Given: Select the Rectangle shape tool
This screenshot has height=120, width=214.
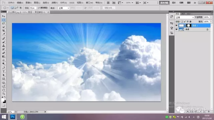Looking at the screenshot, I should 4,79.
